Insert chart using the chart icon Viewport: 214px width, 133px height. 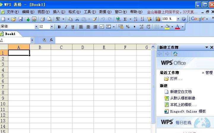tap(158, 19)
